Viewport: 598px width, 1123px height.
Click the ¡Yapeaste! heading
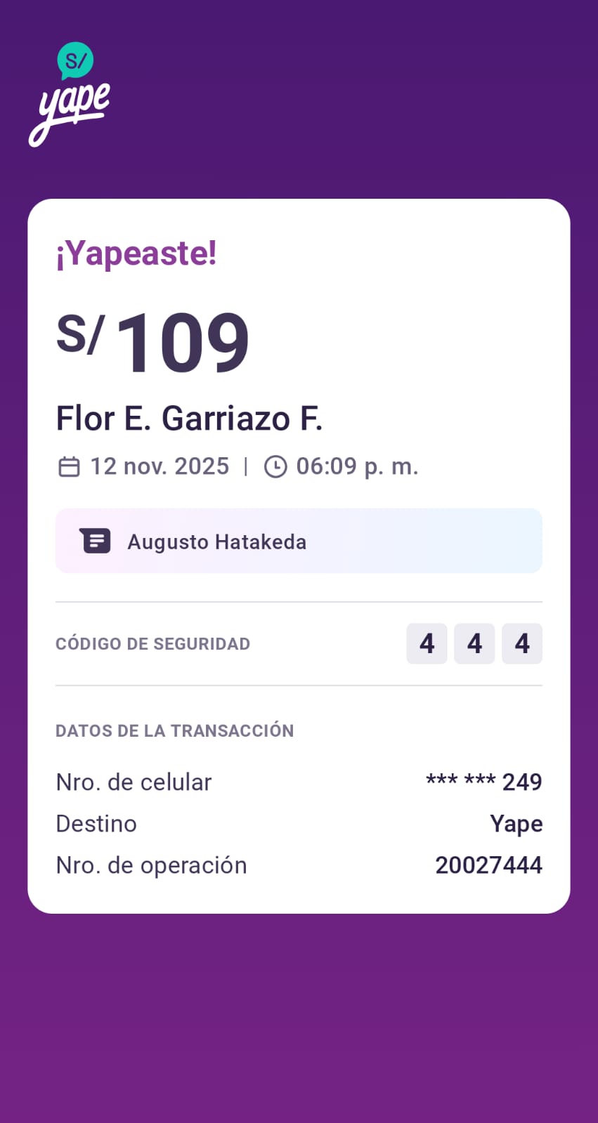click(x=136, y=254)
